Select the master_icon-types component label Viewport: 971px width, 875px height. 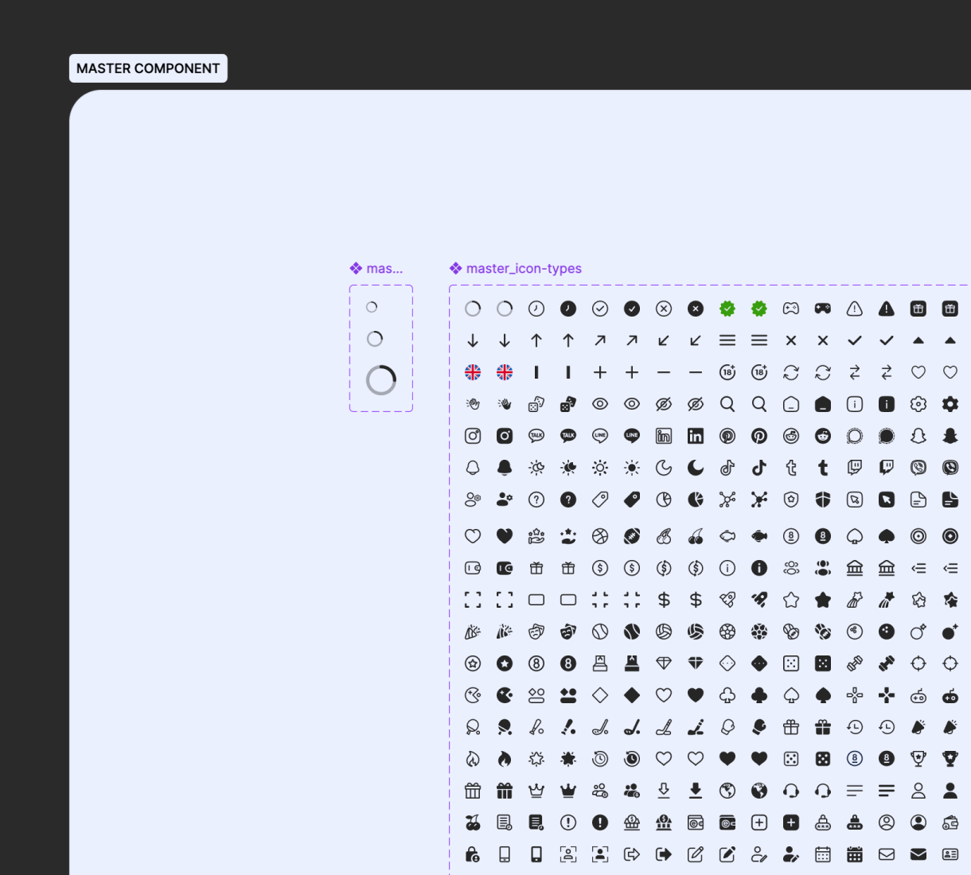pos(523,269)
